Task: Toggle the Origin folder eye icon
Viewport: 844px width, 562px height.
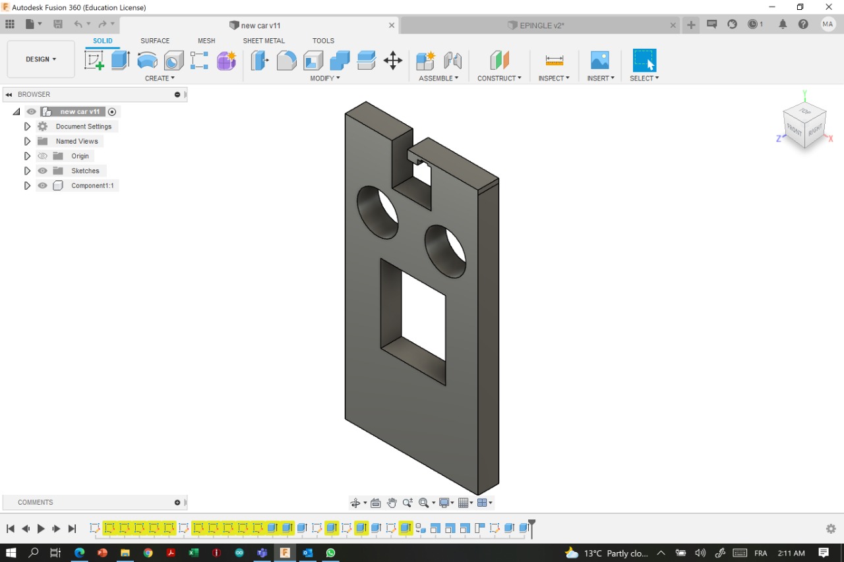Action: (43, 156)
